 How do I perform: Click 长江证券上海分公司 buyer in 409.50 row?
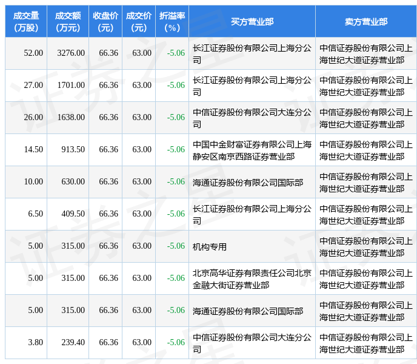click(x=252, y=215)
